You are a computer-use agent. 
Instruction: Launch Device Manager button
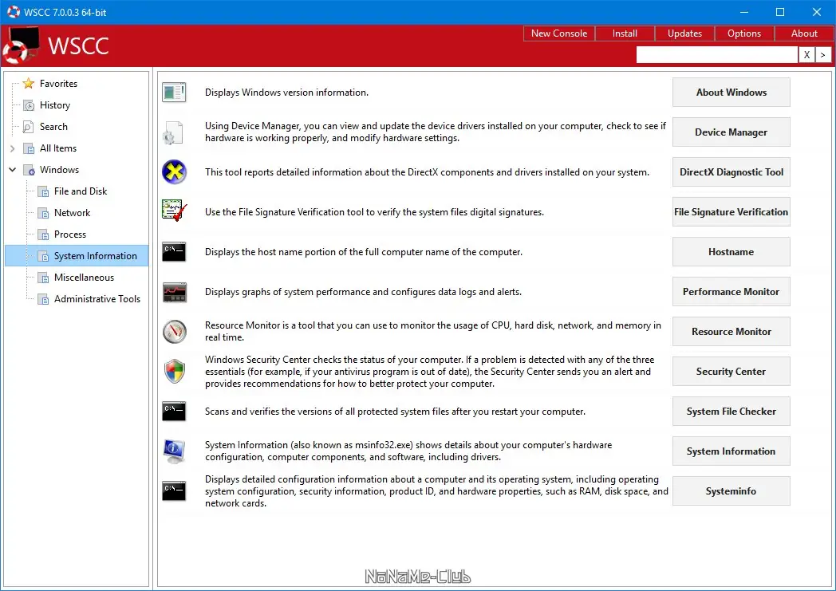point(731,132)
